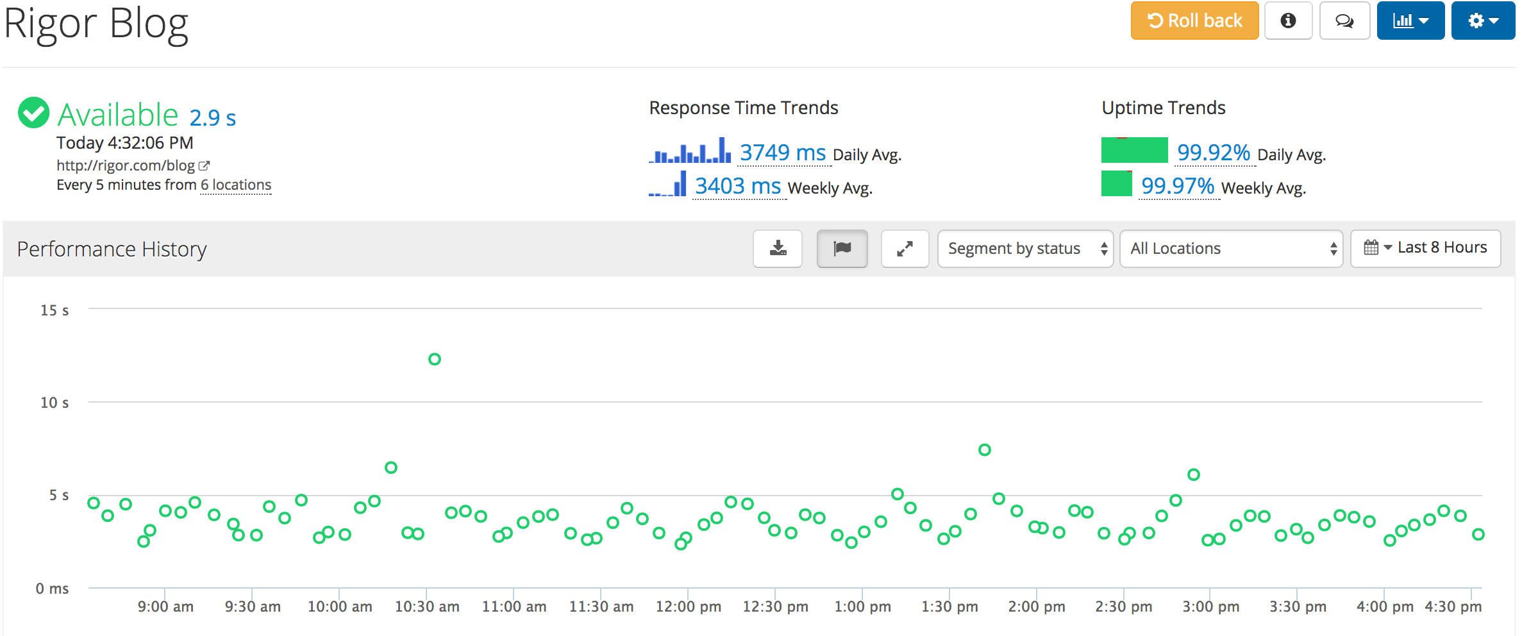The width and height of the screenshot is (1522, 636).
Task: Select the 6.5 s data point after 10:00 am
Action: tap(391, 467)
